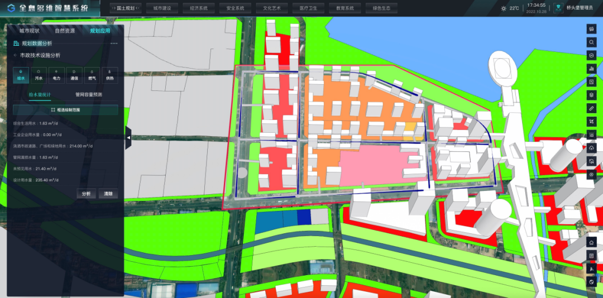Click the search magnifier tool icon
The height and width of the screenshot is (298, 603).
(591, 42)
